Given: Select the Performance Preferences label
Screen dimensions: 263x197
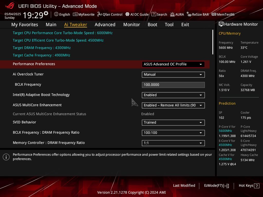Looking at the screenshot, I should 34,64.
